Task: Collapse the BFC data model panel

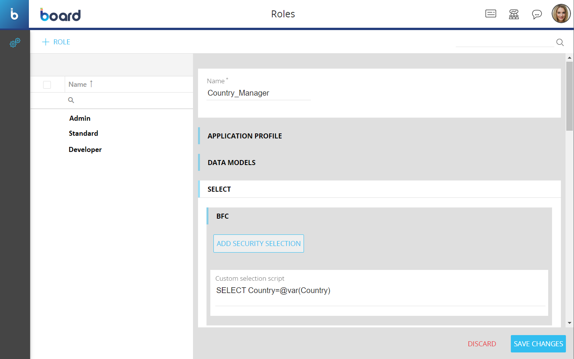Action: pos(223,216)
